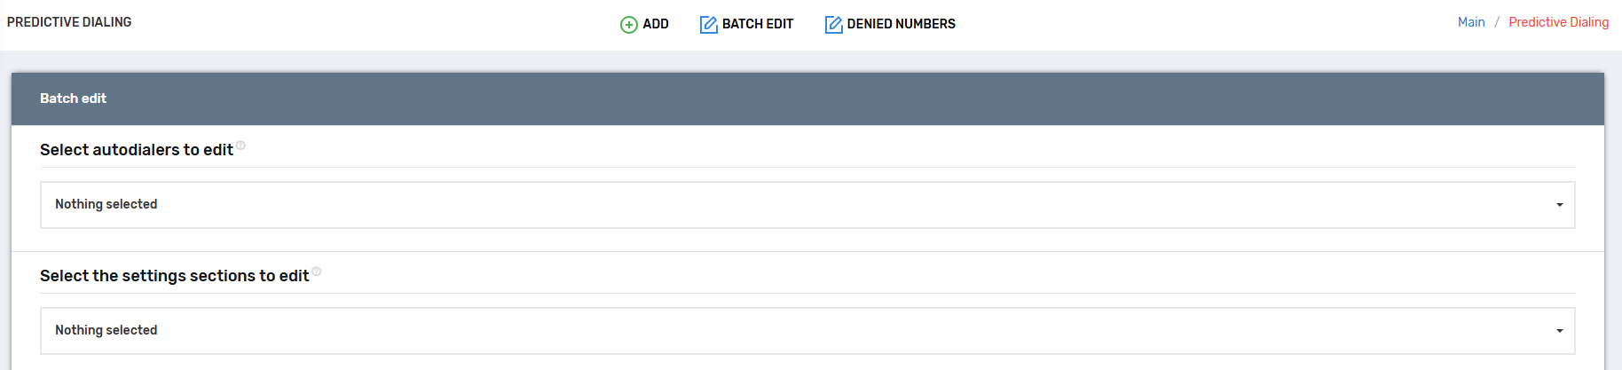Click 'Nothing selected' text in autodialers field
Screen dimensions: 1622x370
pyautogui.click(x=106, y=204)
